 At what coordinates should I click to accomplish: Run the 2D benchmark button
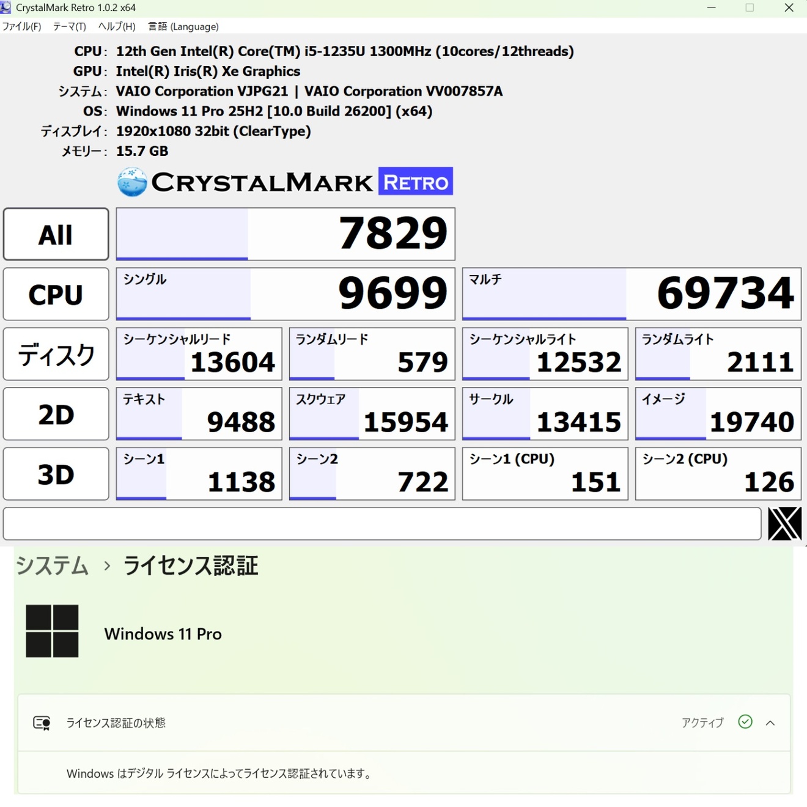(56, 414)
